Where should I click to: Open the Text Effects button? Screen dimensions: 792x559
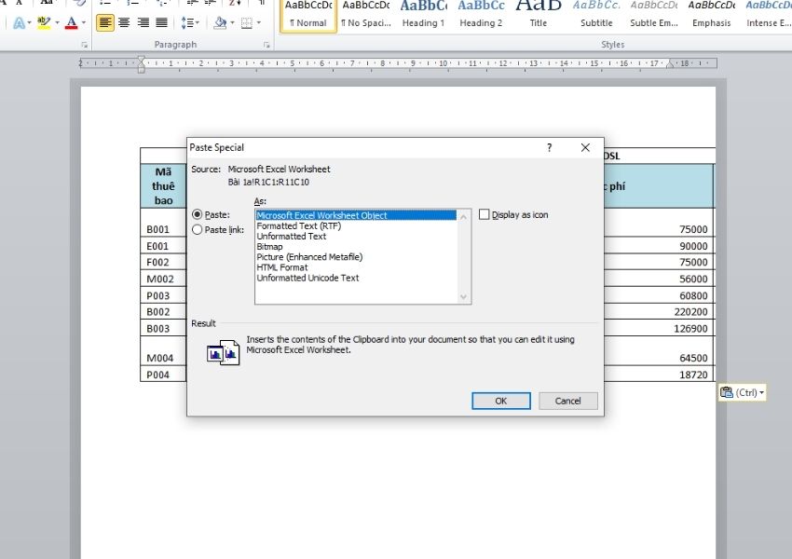[x=20, y=22]
